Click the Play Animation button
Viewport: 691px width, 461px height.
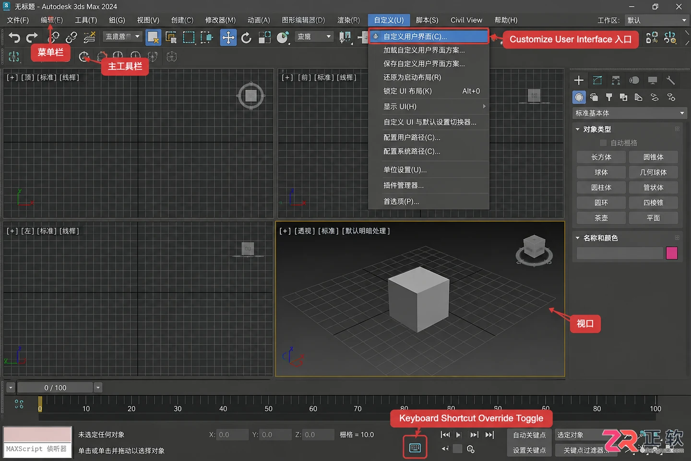click(x=458, y=435)
